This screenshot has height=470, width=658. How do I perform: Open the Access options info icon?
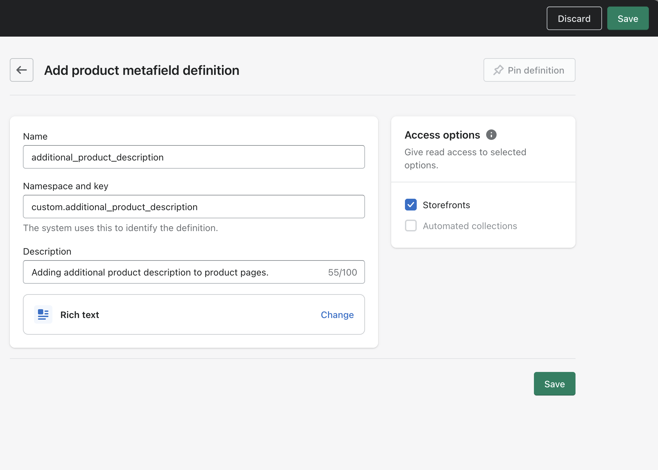491,135
